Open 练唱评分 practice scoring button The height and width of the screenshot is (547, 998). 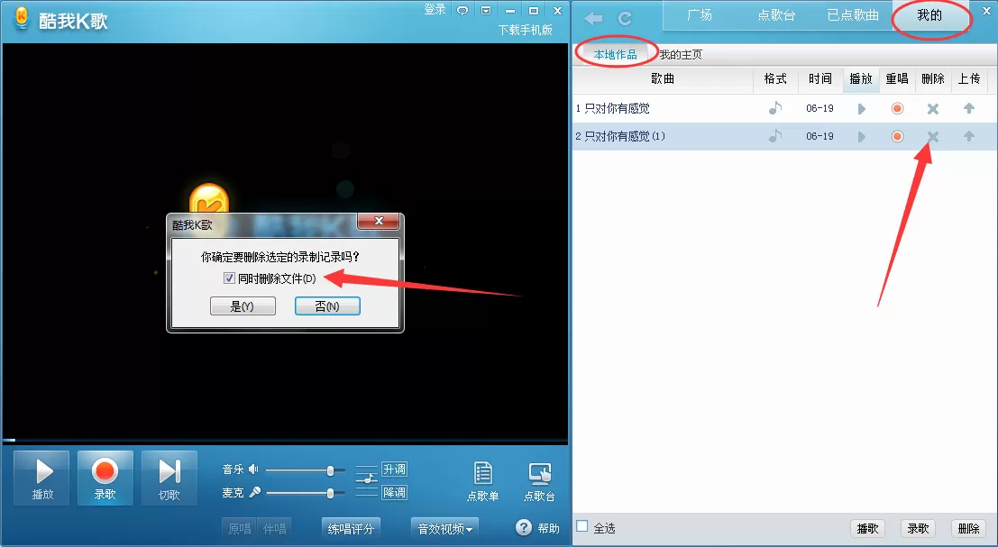point(351,529)
